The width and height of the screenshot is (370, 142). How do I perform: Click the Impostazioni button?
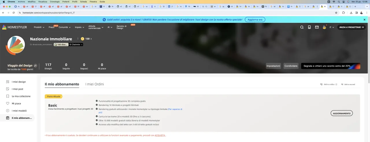tap(273, 66)
